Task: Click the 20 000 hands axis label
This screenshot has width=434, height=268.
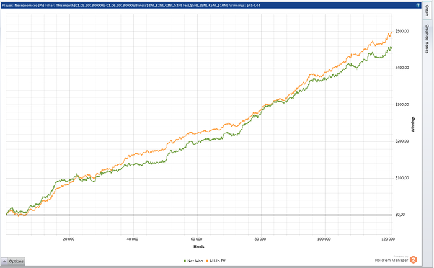Action: [x=69, y=239]
